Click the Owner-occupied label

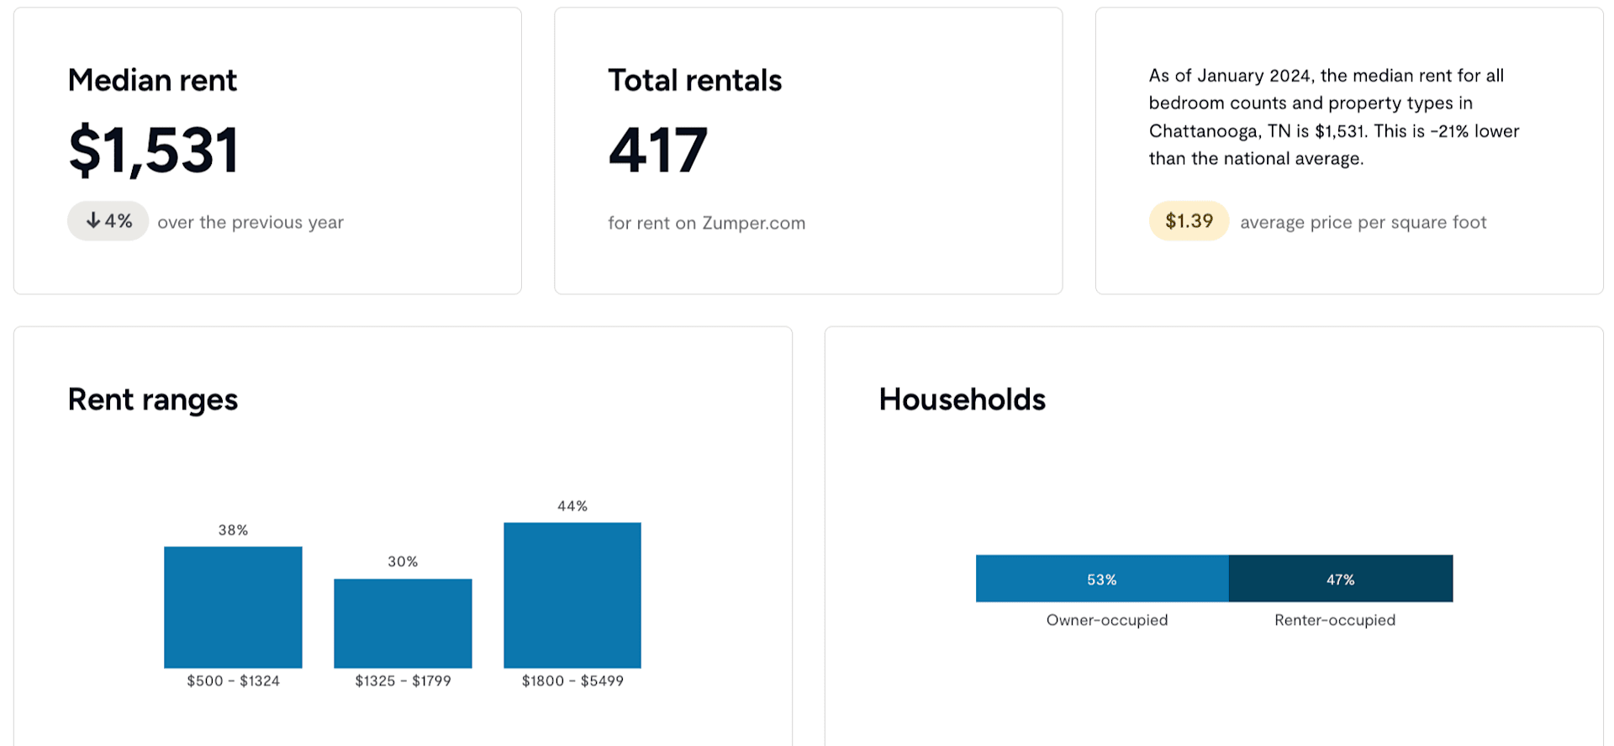[x=1107, y=620]
